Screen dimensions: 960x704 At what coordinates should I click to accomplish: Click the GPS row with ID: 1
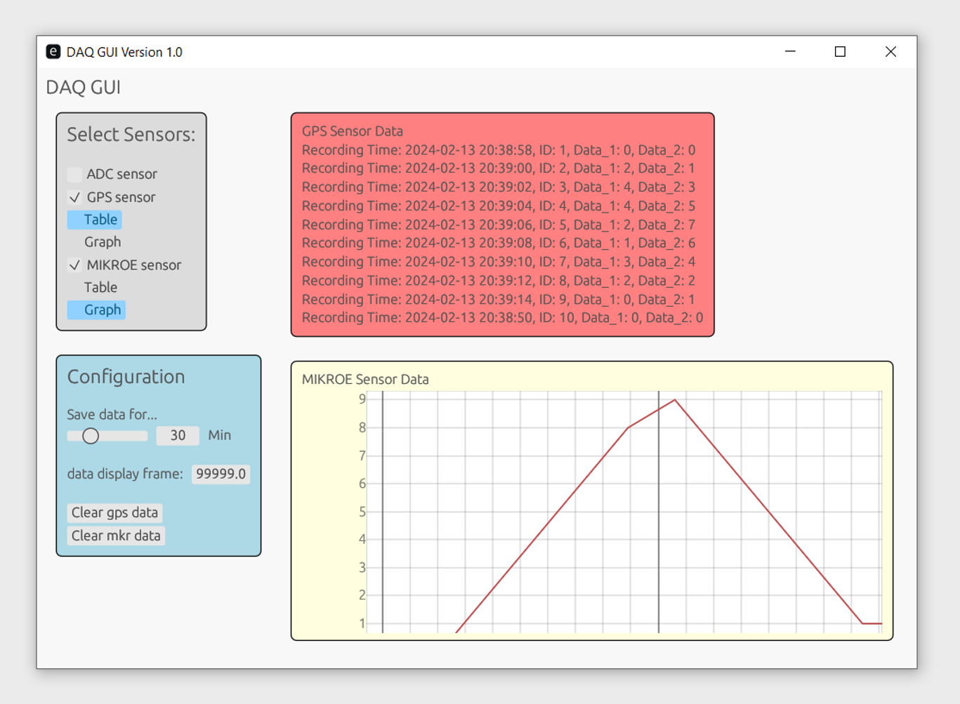pyautogui.click(x=499, y=150)
